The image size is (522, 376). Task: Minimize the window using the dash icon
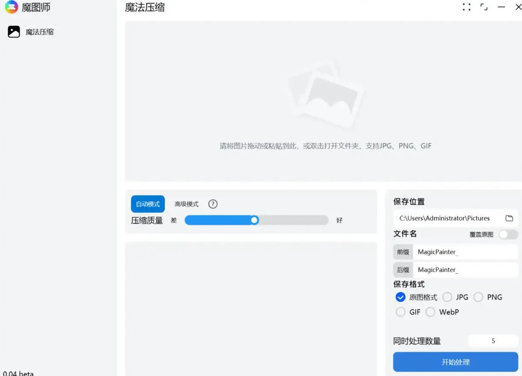[x=501, y=7]
